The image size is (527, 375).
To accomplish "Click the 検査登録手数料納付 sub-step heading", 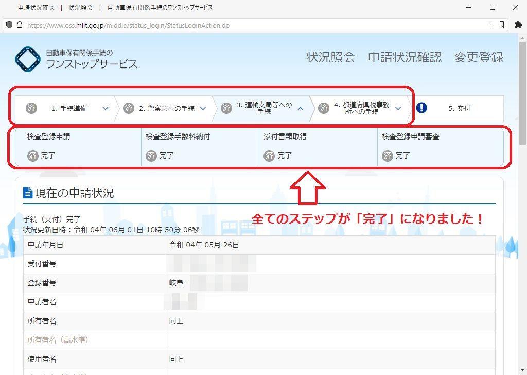I will pos(178,137).
